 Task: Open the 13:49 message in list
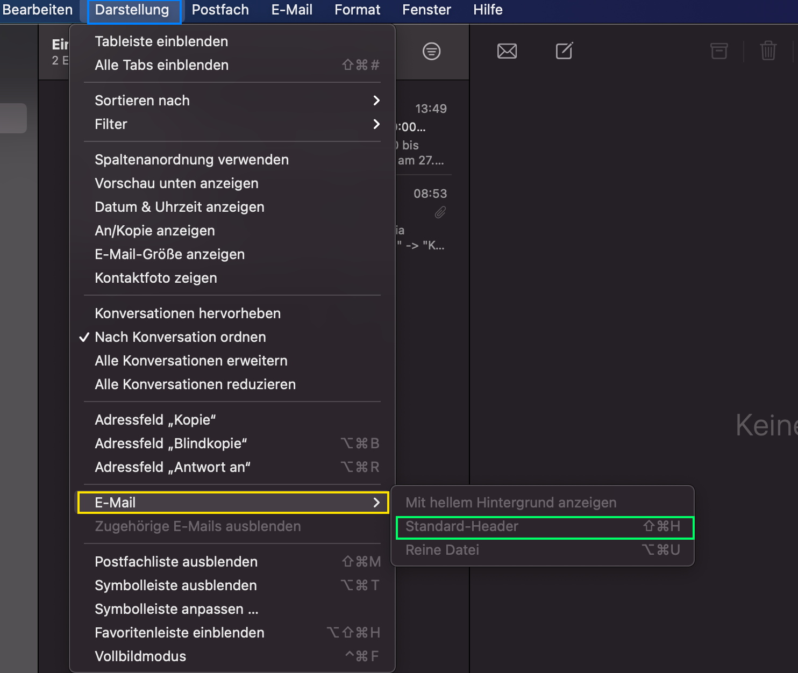tap(424, 134)
